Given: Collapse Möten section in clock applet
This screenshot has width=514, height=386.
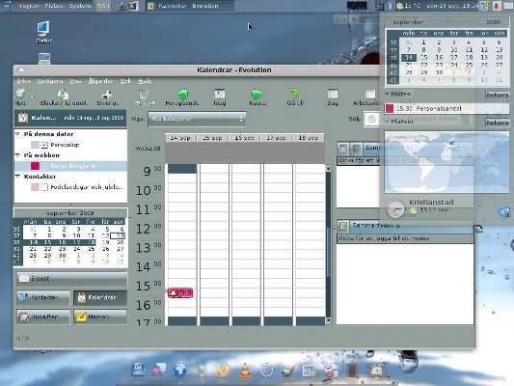Looking at the screenshot, I should [387, 95].
